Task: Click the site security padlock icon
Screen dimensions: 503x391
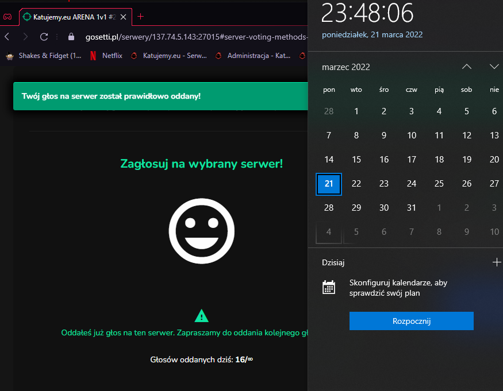Action: (x=71, y=37)
